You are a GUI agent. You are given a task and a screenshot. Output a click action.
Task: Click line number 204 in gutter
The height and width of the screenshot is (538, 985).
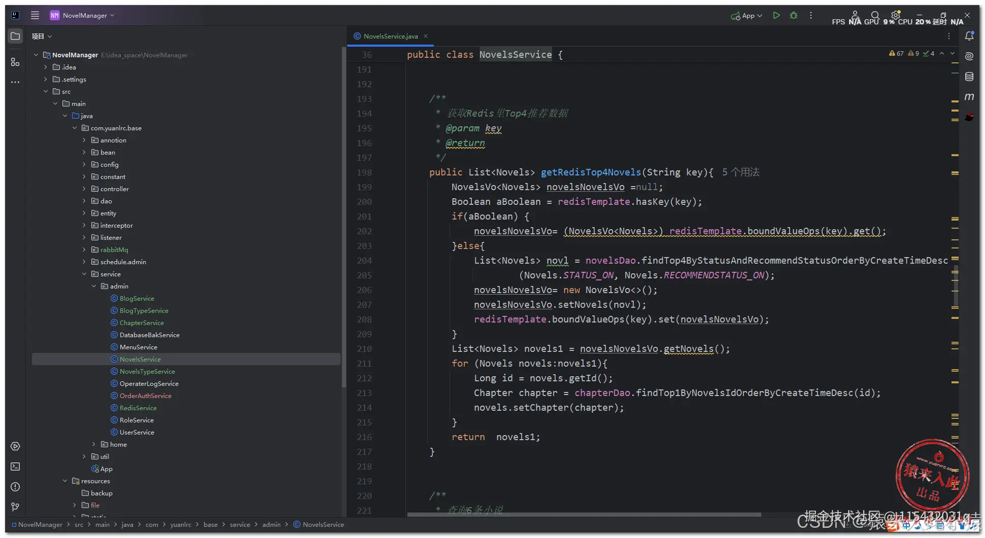point(364,260)
